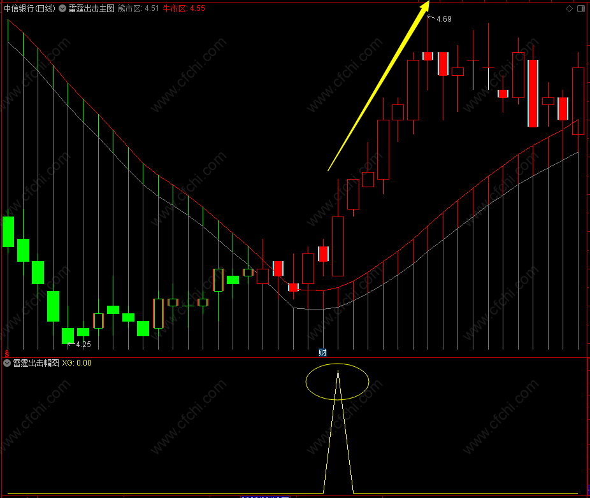Open dropdown beside 雷霆出击幅图 sub-indicator
The width and height of the screenshot is (590, 498).
point(7,363)
